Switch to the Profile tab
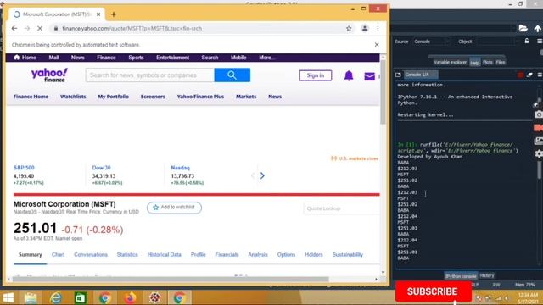This screenshot has width=543, height=305. pos(198,254)
